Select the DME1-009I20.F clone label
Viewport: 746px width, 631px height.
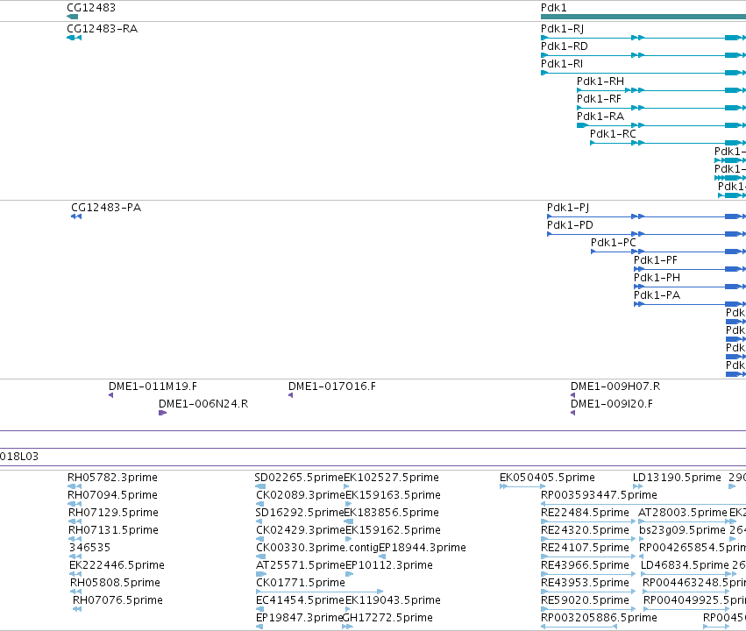click(612, 404)
